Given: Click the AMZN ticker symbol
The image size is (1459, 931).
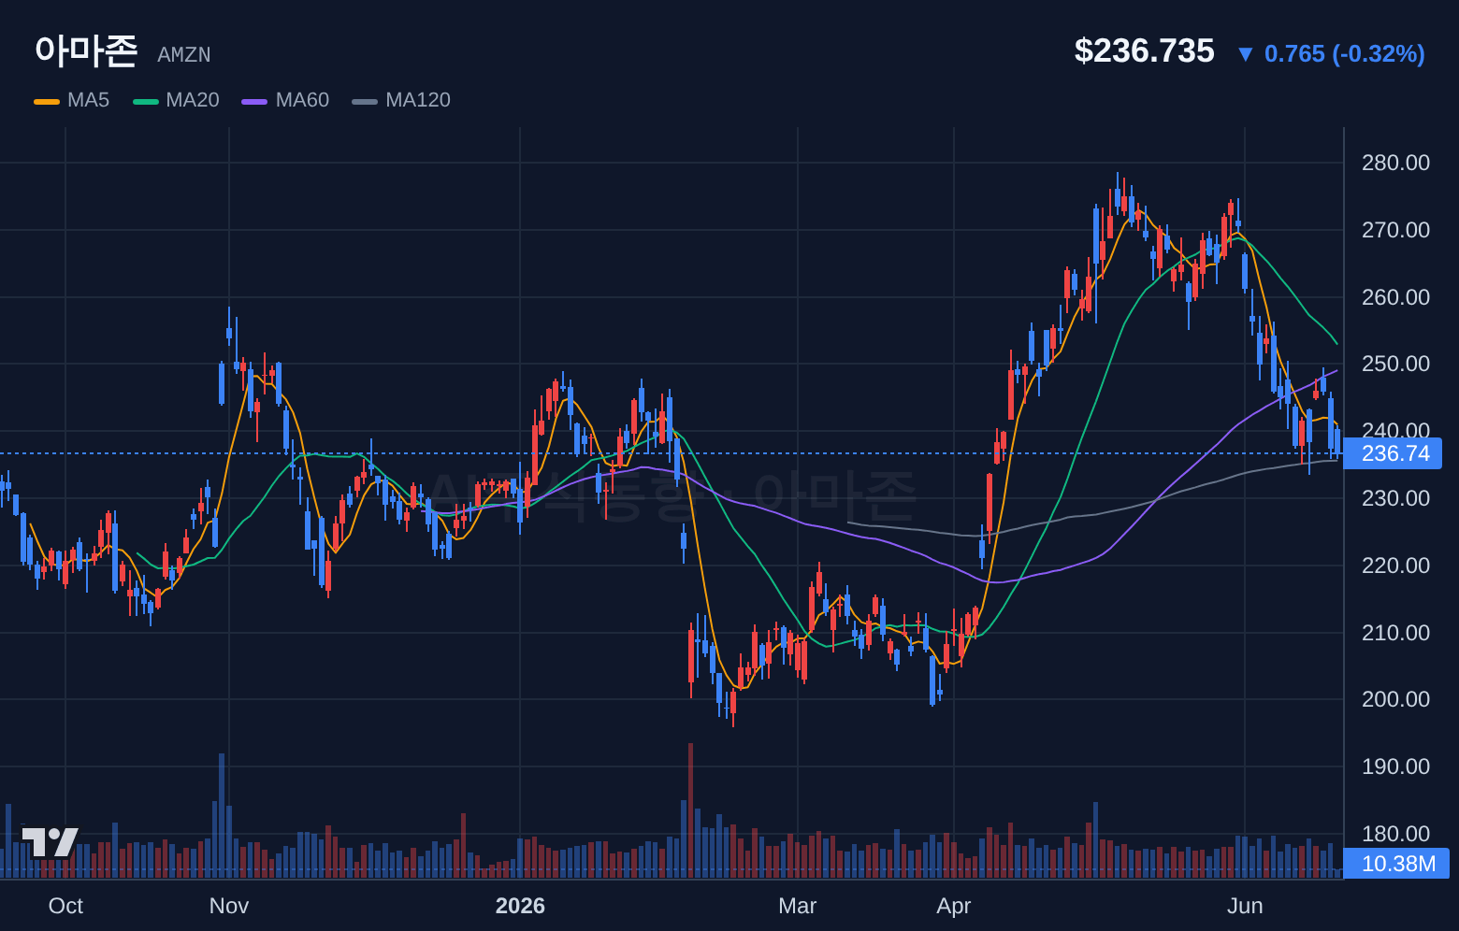Looking at the screenshot, I should 184,55.
